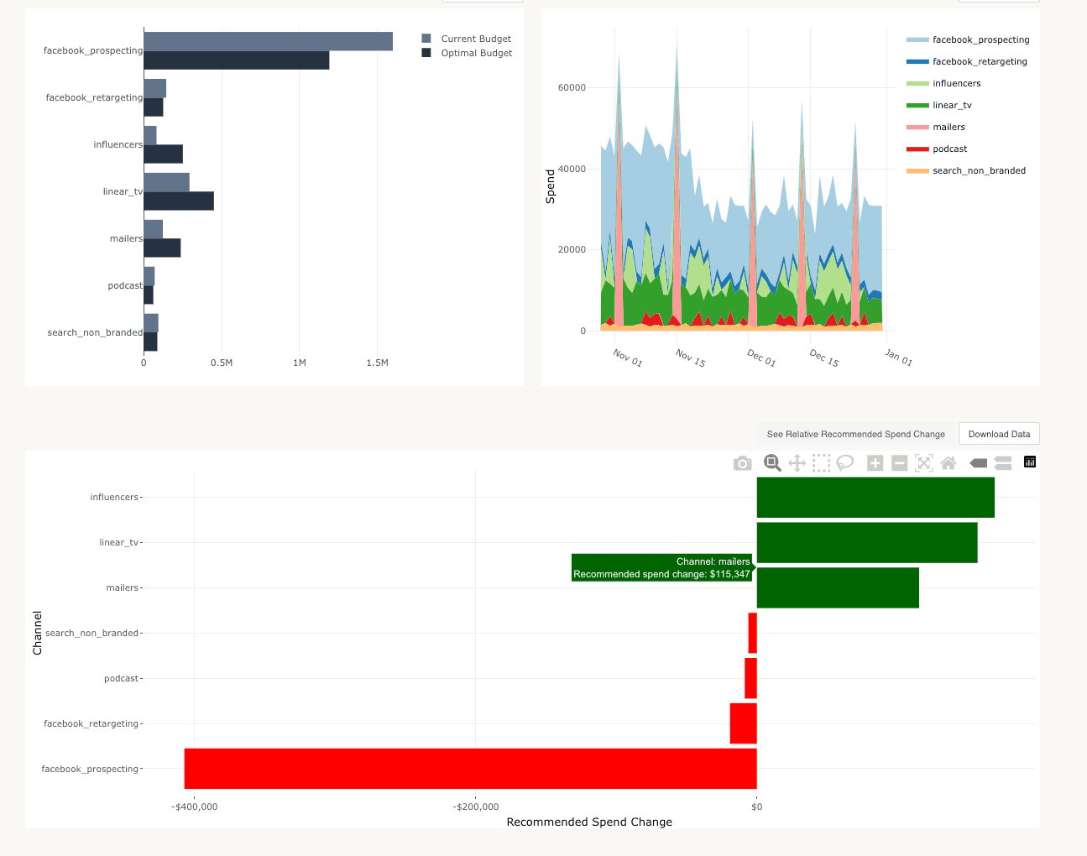The image size is (1087, 856).
Task: Click the camera download-plot-as-PNG icon
Action: [x=742, y=463]
